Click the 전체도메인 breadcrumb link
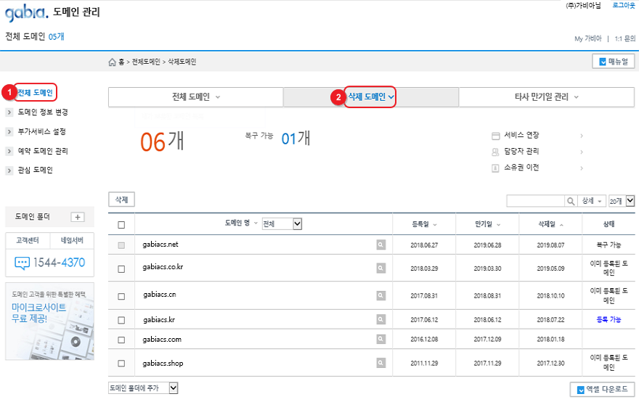 (x=146, y=62)
